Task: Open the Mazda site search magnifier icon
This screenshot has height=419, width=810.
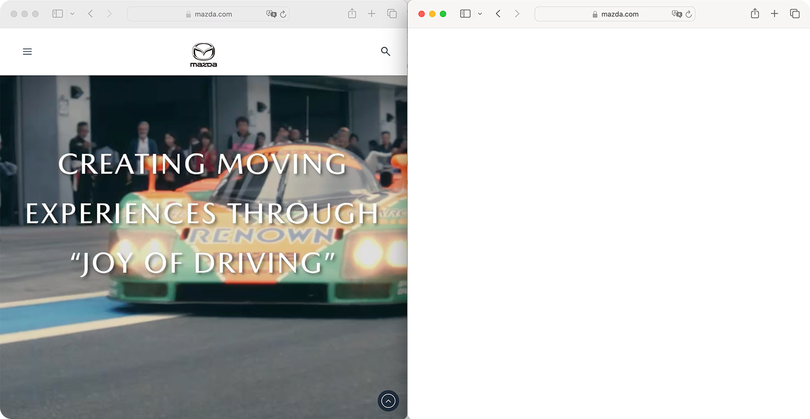Action: [386, 51]
